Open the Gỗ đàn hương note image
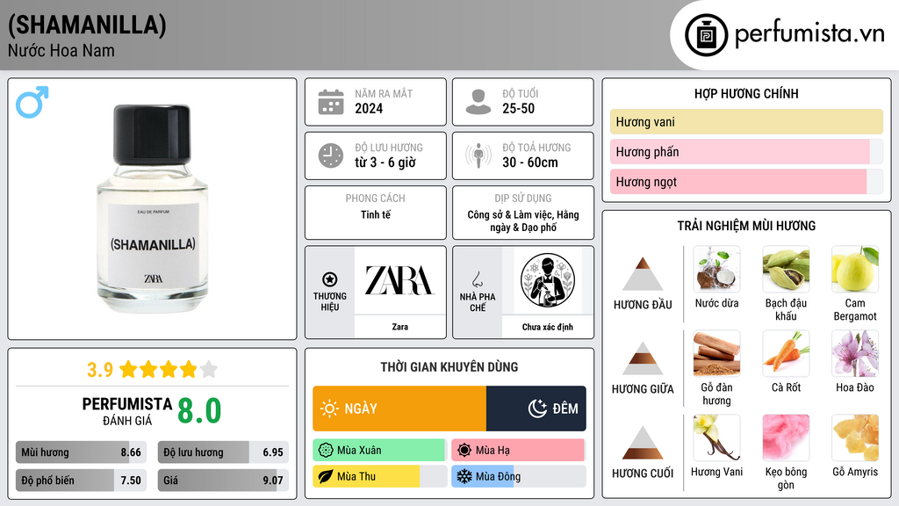This screenshot has height=506, width=899. pos(716,354)
